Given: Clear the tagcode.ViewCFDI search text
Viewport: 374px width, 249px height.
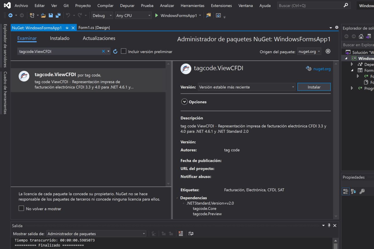Looking at the screenshot, I should coord(103,51).
